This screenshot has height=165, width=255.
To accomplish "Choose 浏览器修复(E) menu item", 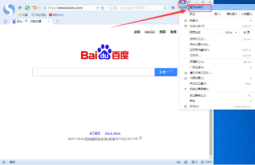I will (x=217, y=96).
